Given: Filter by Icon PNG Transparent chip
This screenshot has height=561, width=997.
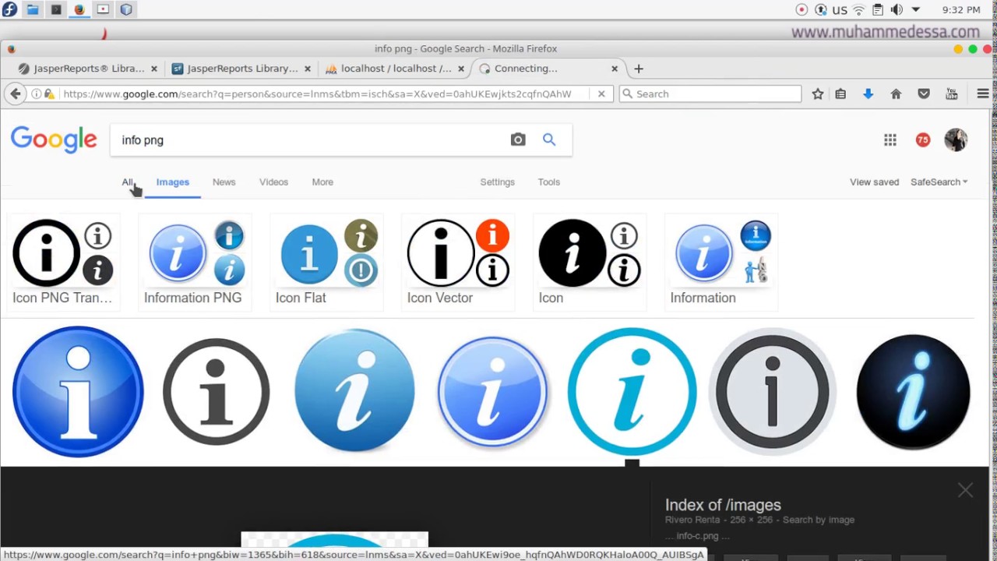Looking at the screenshot, I should click(x=63, y=263).
